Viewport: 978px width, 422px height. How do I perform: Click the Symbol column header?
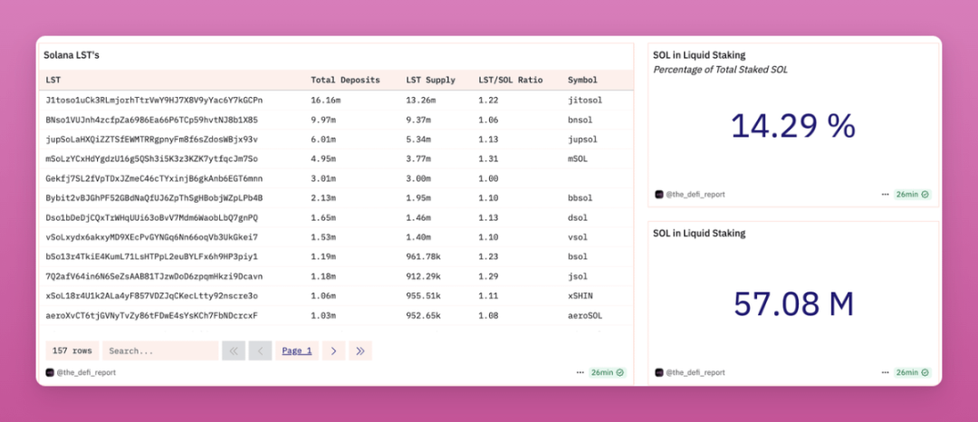(x=582, y=80)
